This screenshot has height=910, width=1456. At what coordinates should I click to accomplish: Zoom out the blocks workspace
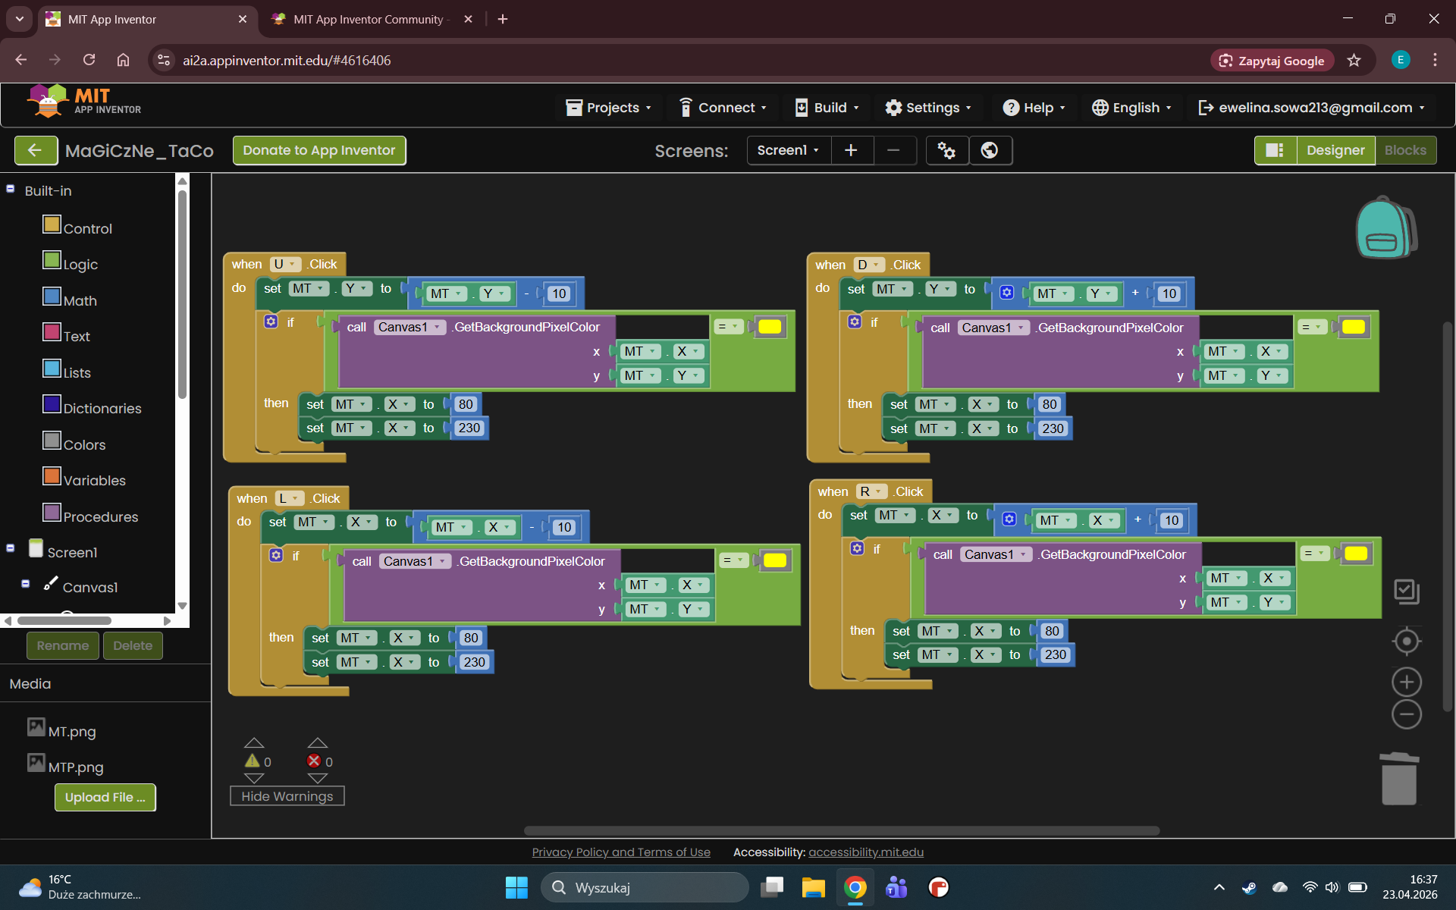[x=1406, y=714]
